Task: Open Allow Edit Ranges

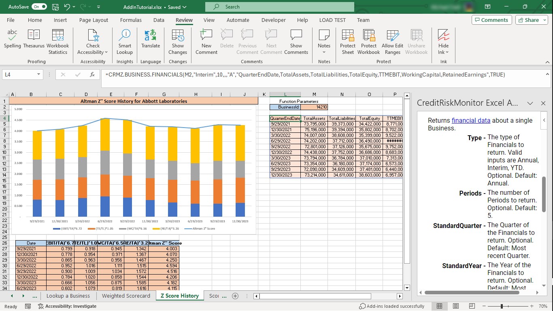Action: 392,42
